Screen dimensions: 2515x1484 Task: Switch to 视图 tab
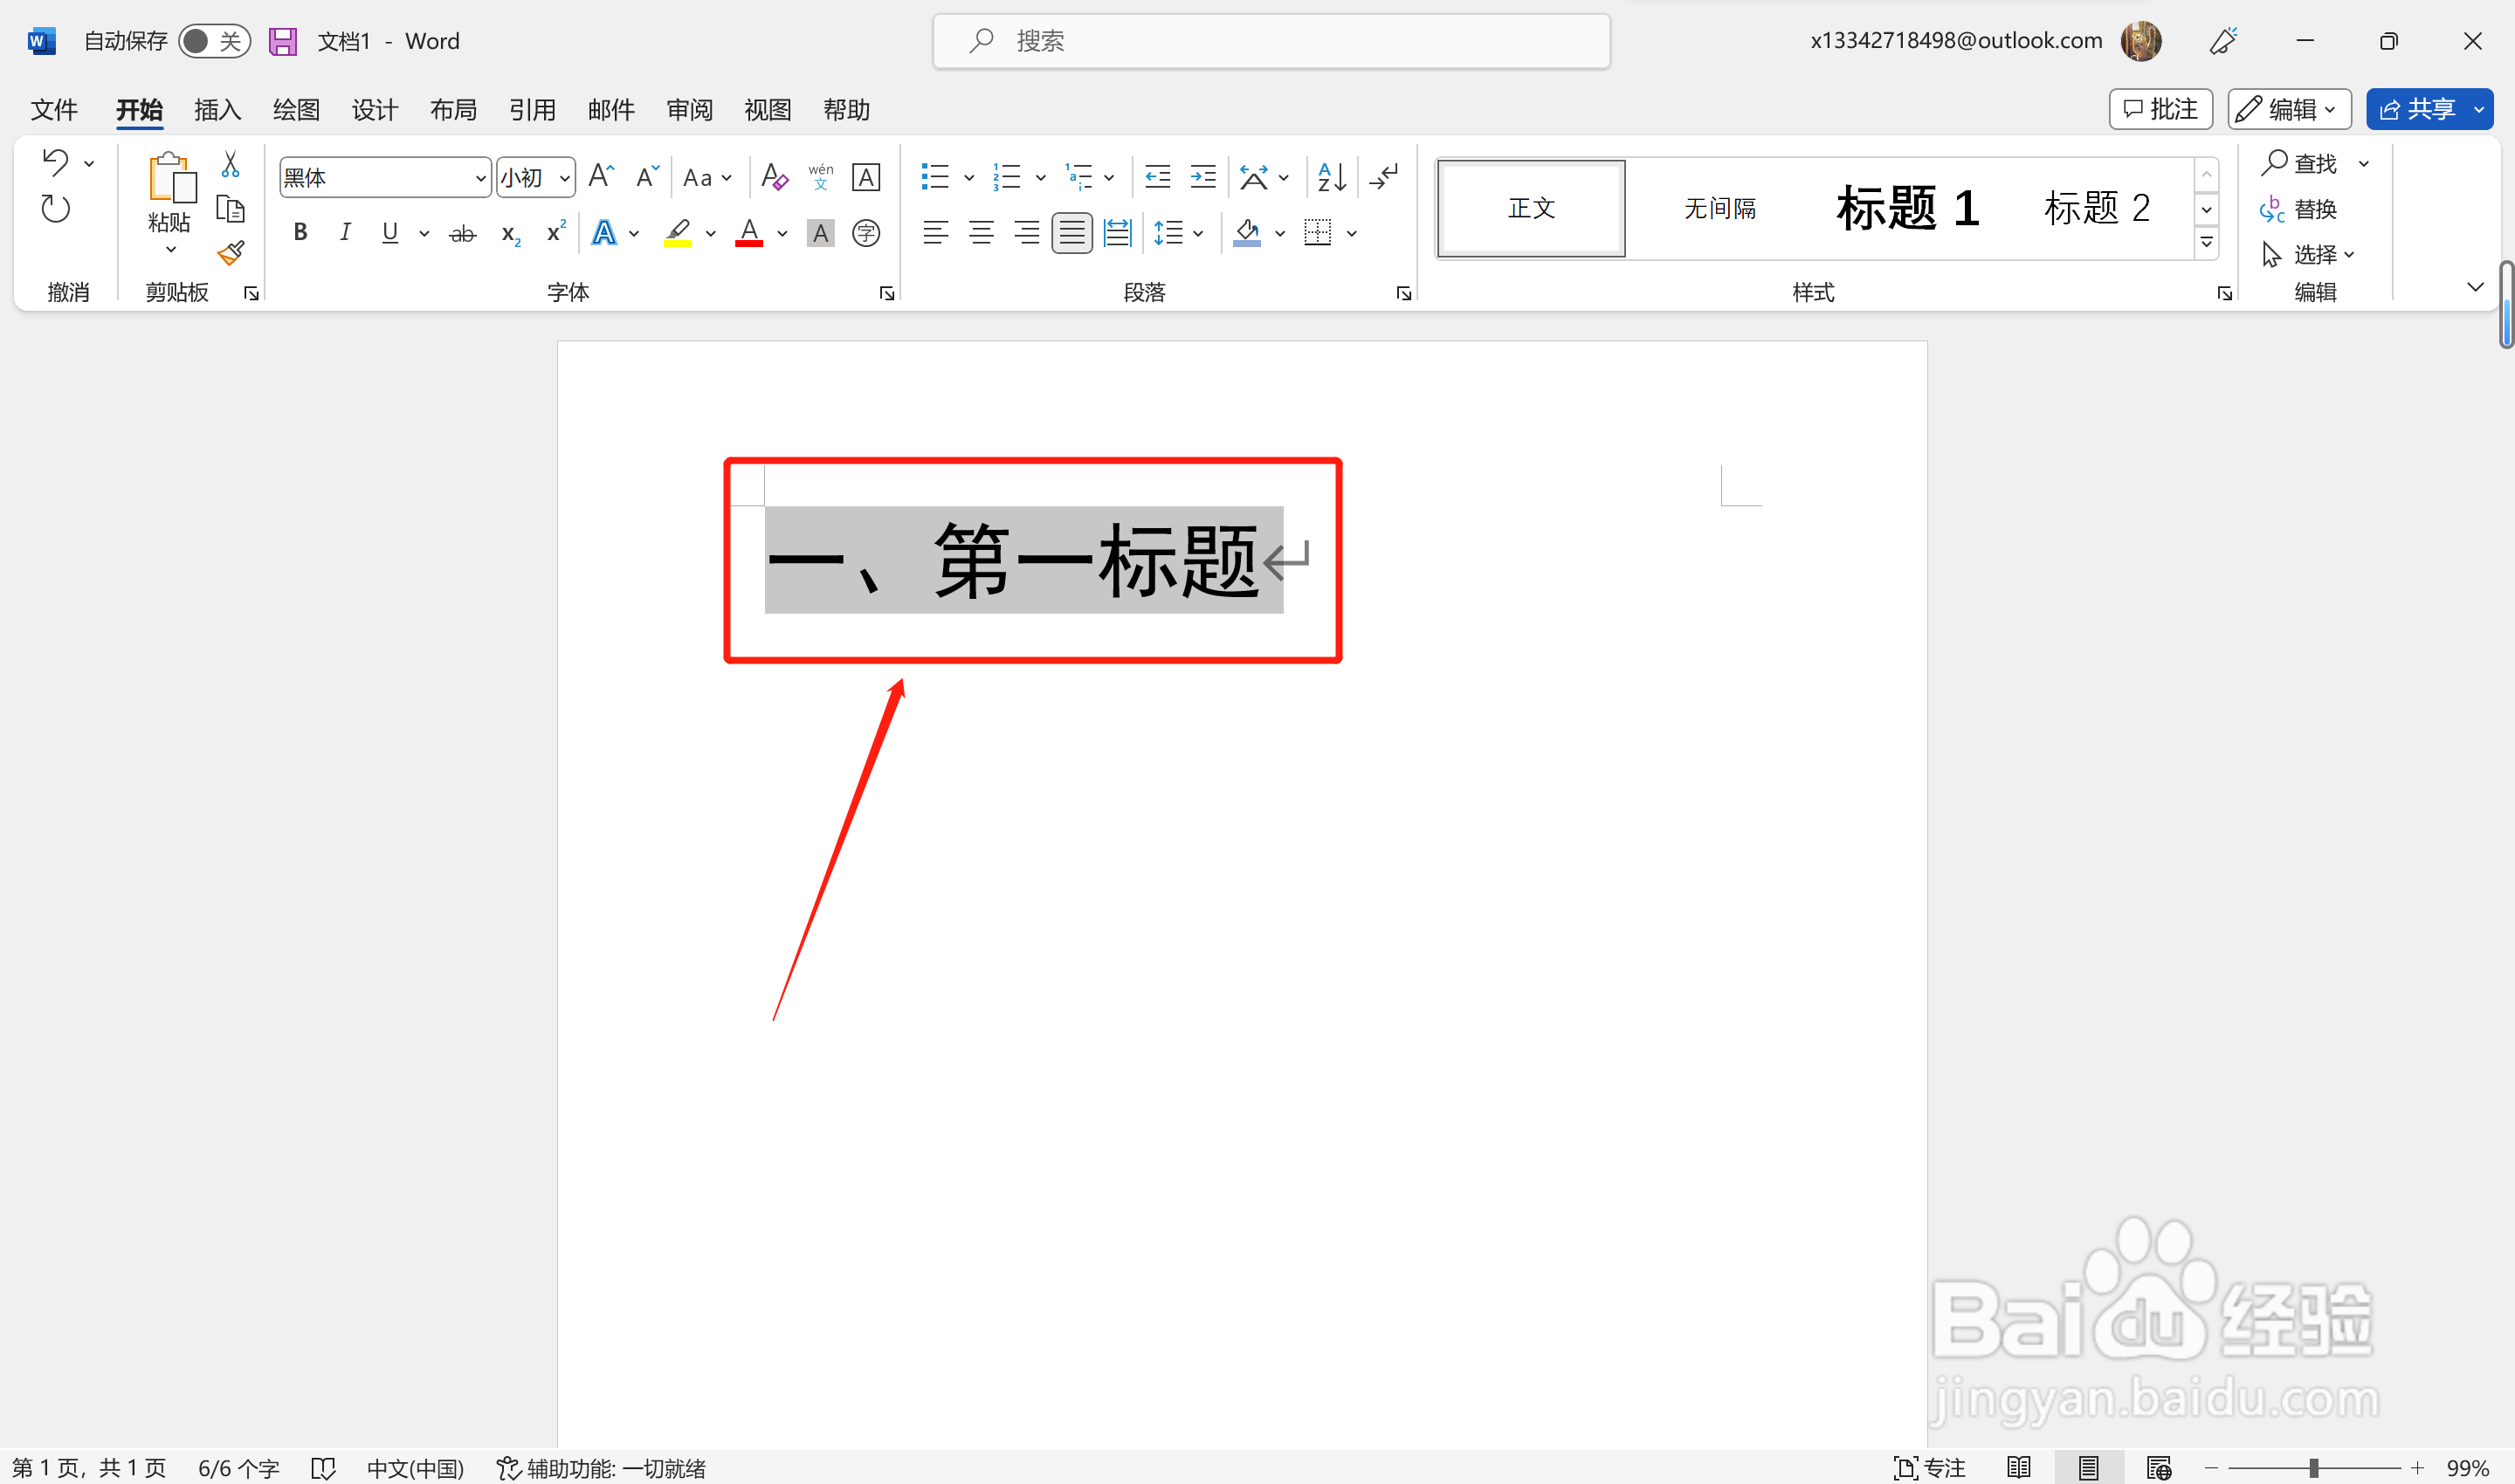coord(768,110)
